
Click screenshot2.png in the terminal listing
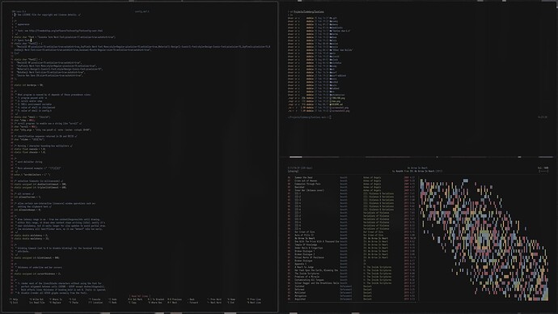coord(340,111)
